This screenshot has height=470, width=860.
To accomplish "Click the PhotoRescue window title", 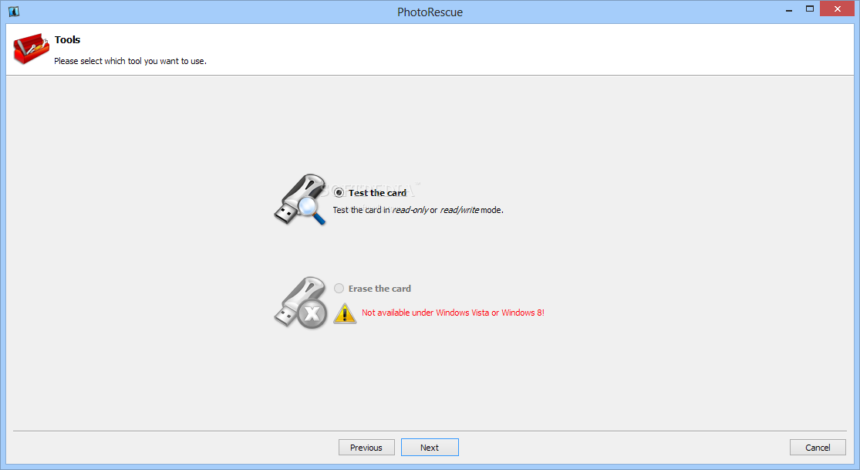I will [430, 12].
